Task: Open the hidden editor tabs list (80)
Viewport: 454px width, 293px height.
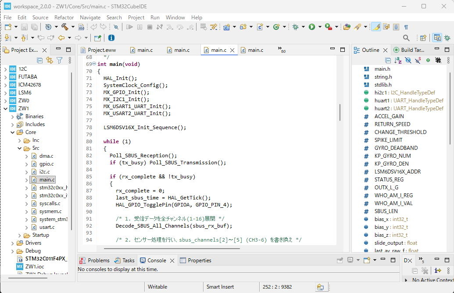Action: pos(282,50)
